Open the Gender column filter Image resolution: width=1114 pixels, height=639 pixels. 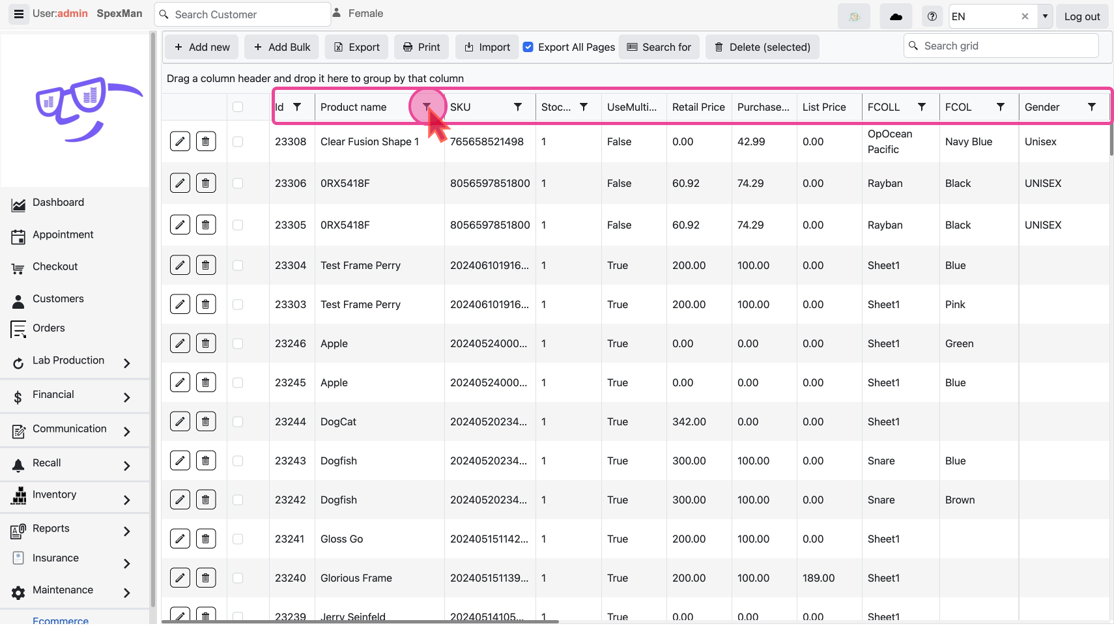coord(1092,107)
